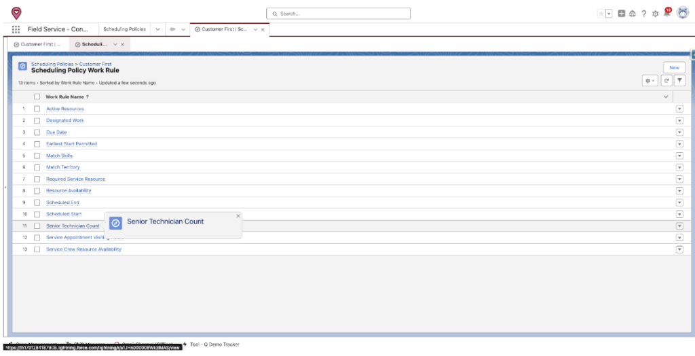Open the Match Territory link

(x=63, y=167)
